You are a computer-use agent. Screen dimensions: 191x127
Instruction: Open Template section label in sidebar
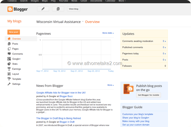[17, 79]
